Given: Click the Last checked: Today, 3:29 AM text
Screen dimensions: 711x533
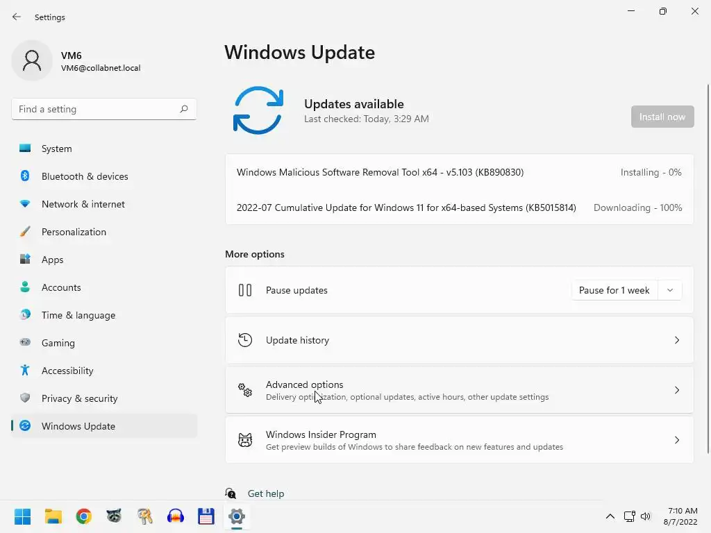Looking at the screenshot, I should pyautogui.click(x=367, y=119).
